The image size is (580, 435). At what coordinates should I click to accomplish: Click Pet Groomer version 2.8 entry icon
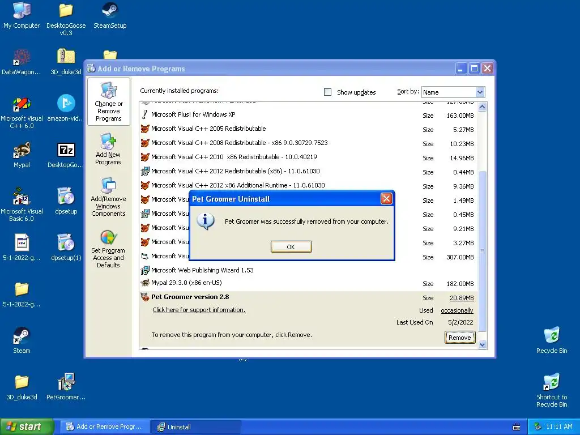click(145, 297)
